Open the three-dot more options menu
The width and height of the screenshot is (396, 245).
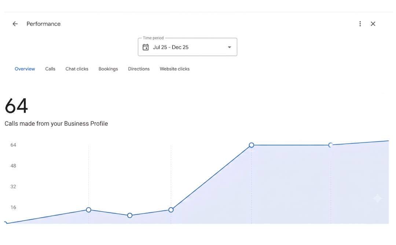click(360, 24)
